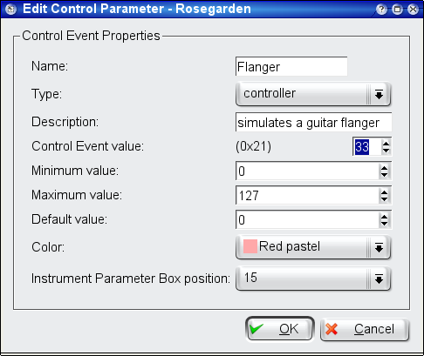Click into the Maximum value field showing 127

[x=307, y=195]
